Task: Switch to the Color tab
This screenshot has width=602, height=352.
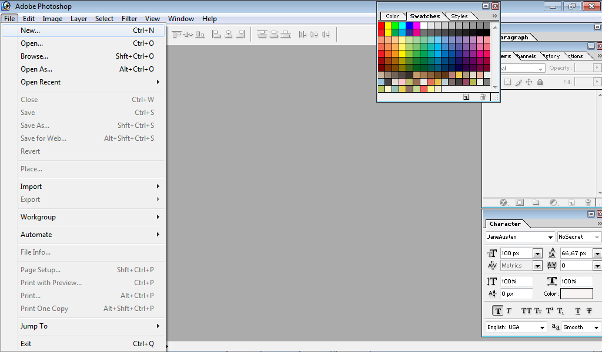Action: 392,16
